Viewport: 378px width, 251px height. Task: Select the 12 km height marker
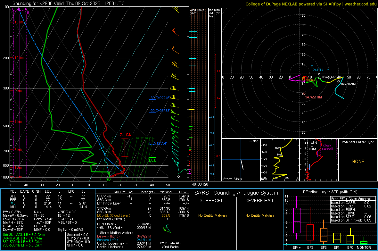point(19,58)
